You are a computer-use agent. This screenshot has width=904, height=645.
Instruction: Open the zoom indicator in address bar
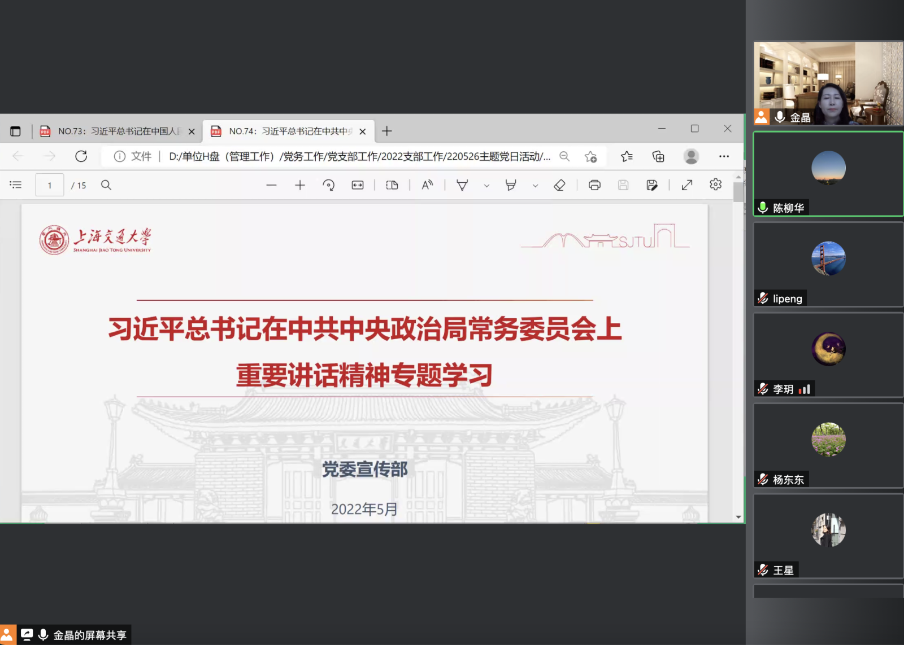click(x=564, y=156)
